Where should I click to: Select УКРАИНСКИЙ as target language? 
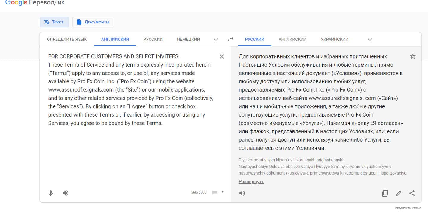334,39
